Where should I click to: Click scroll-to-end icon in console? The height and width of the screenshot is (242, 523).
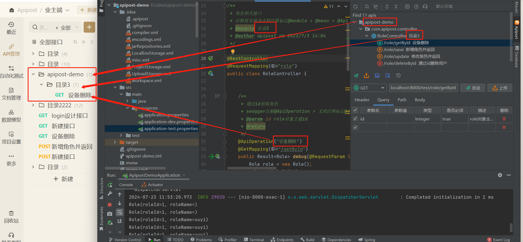coord(120,221)
